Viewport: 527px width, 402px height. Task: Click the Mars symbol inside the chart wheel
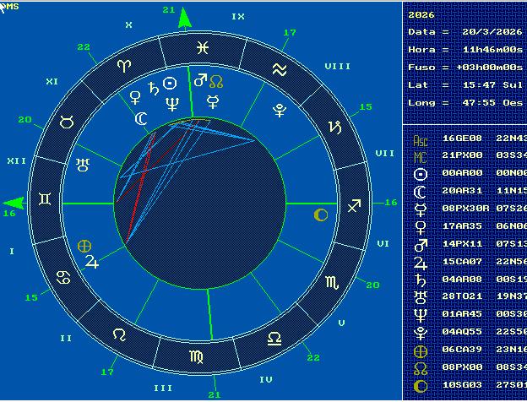tap(200, 82)
